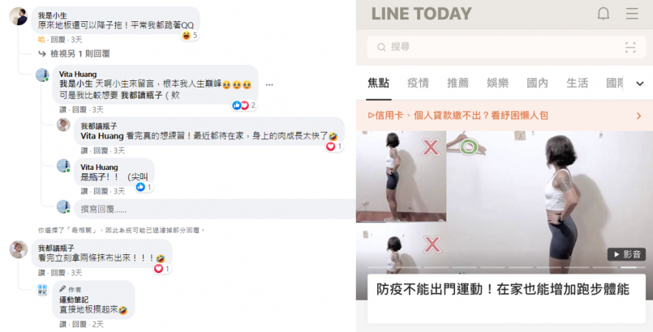This screenshot has height=332, width=653.
Task: Open options ellipsis beside Vita Huang's comment
Action: 269,85
